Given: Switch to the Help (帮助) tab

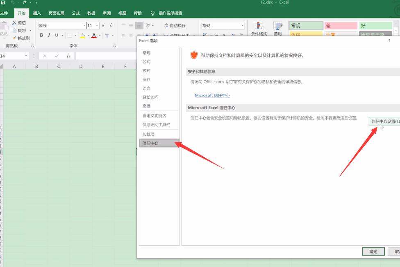Looking at the screenshot, I should pyautogui.click(x=138, y=13).
